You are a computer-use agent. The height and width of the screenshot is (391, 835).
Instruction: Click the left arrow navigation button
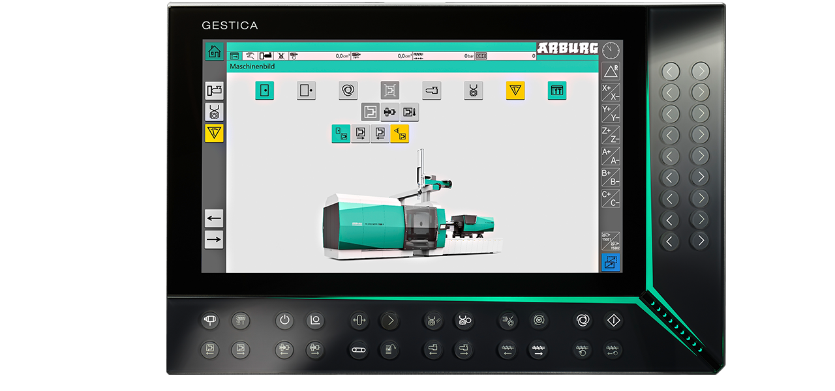[214, 218]
